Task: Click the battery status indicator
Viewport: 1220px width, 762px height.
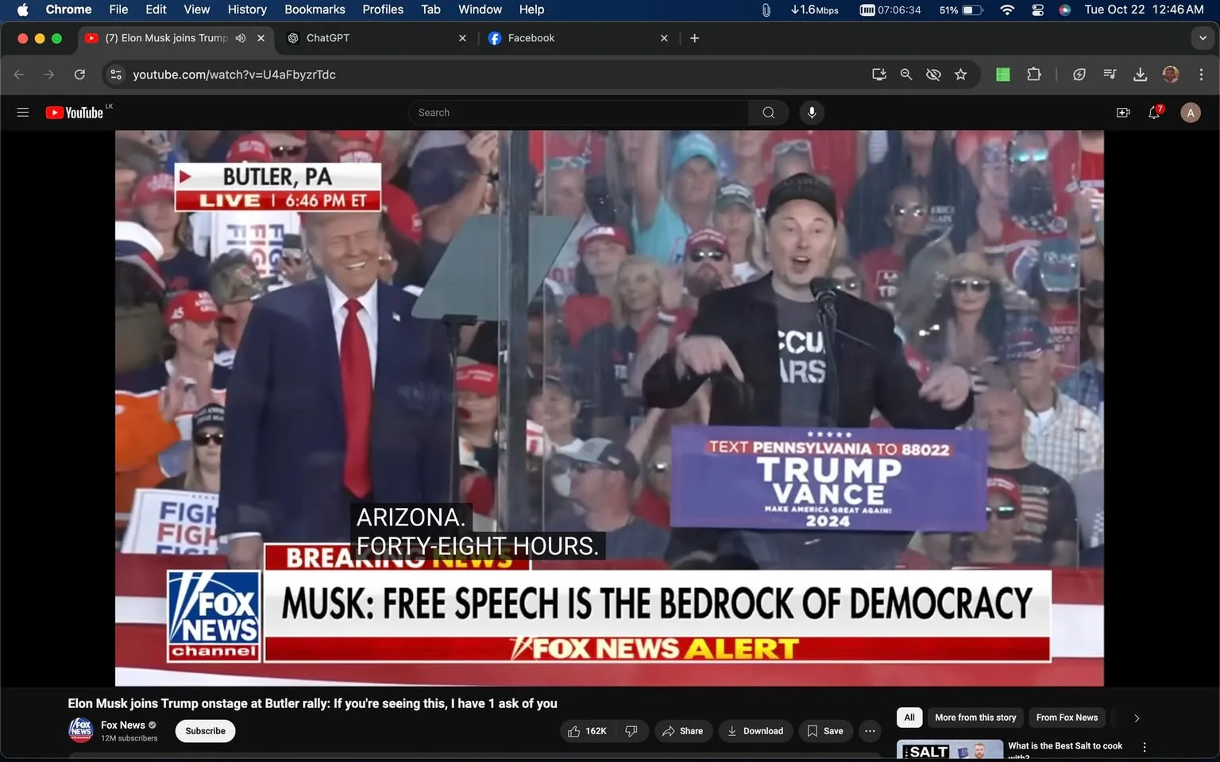Action: coord(961,10)
